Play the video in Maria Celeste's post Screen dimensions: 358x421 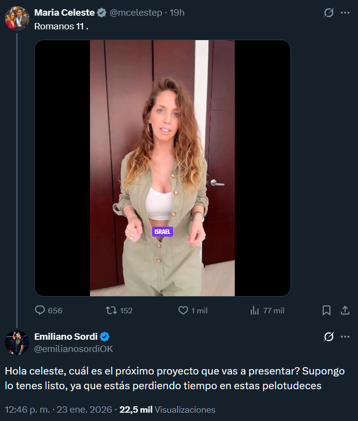pos(162,168)
